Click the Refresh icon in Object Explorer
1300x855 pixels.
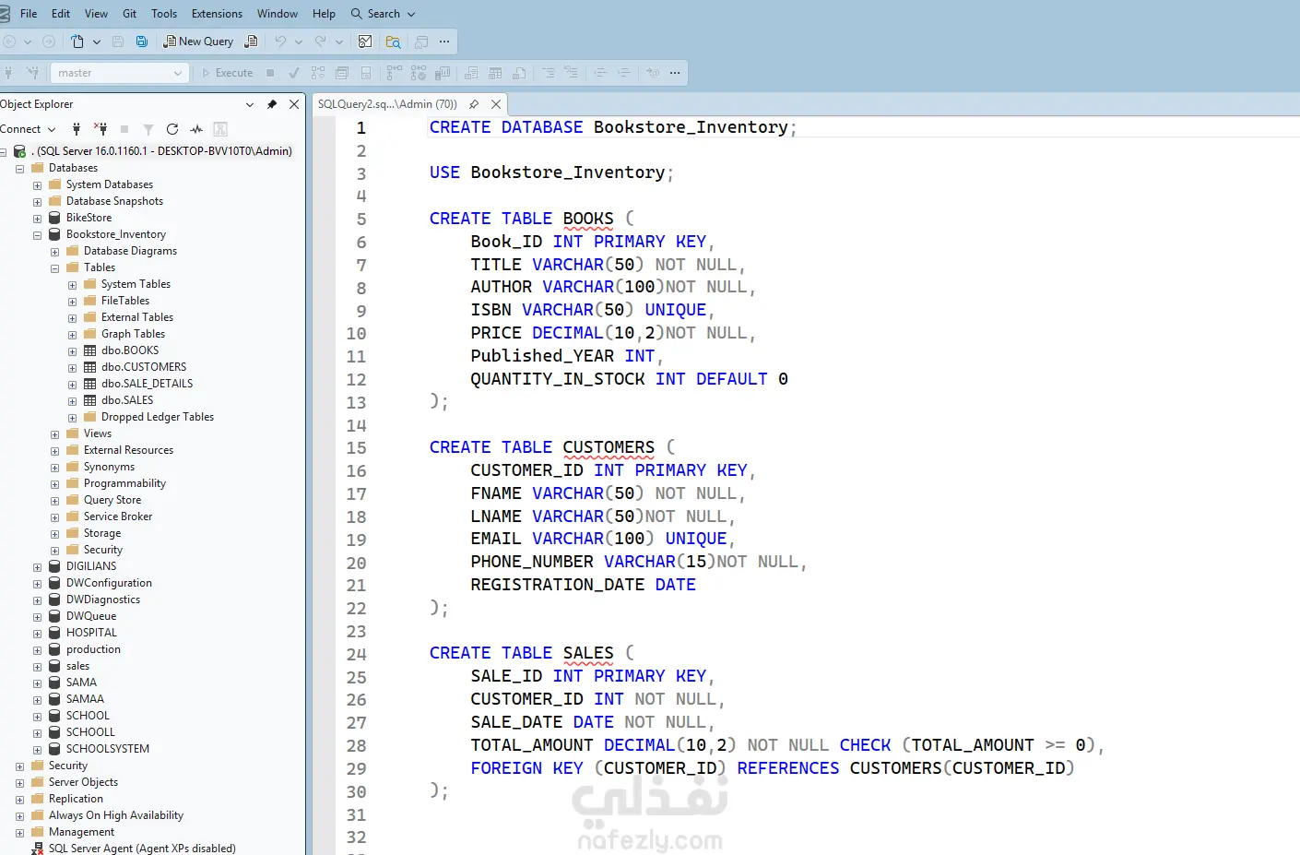172,129
